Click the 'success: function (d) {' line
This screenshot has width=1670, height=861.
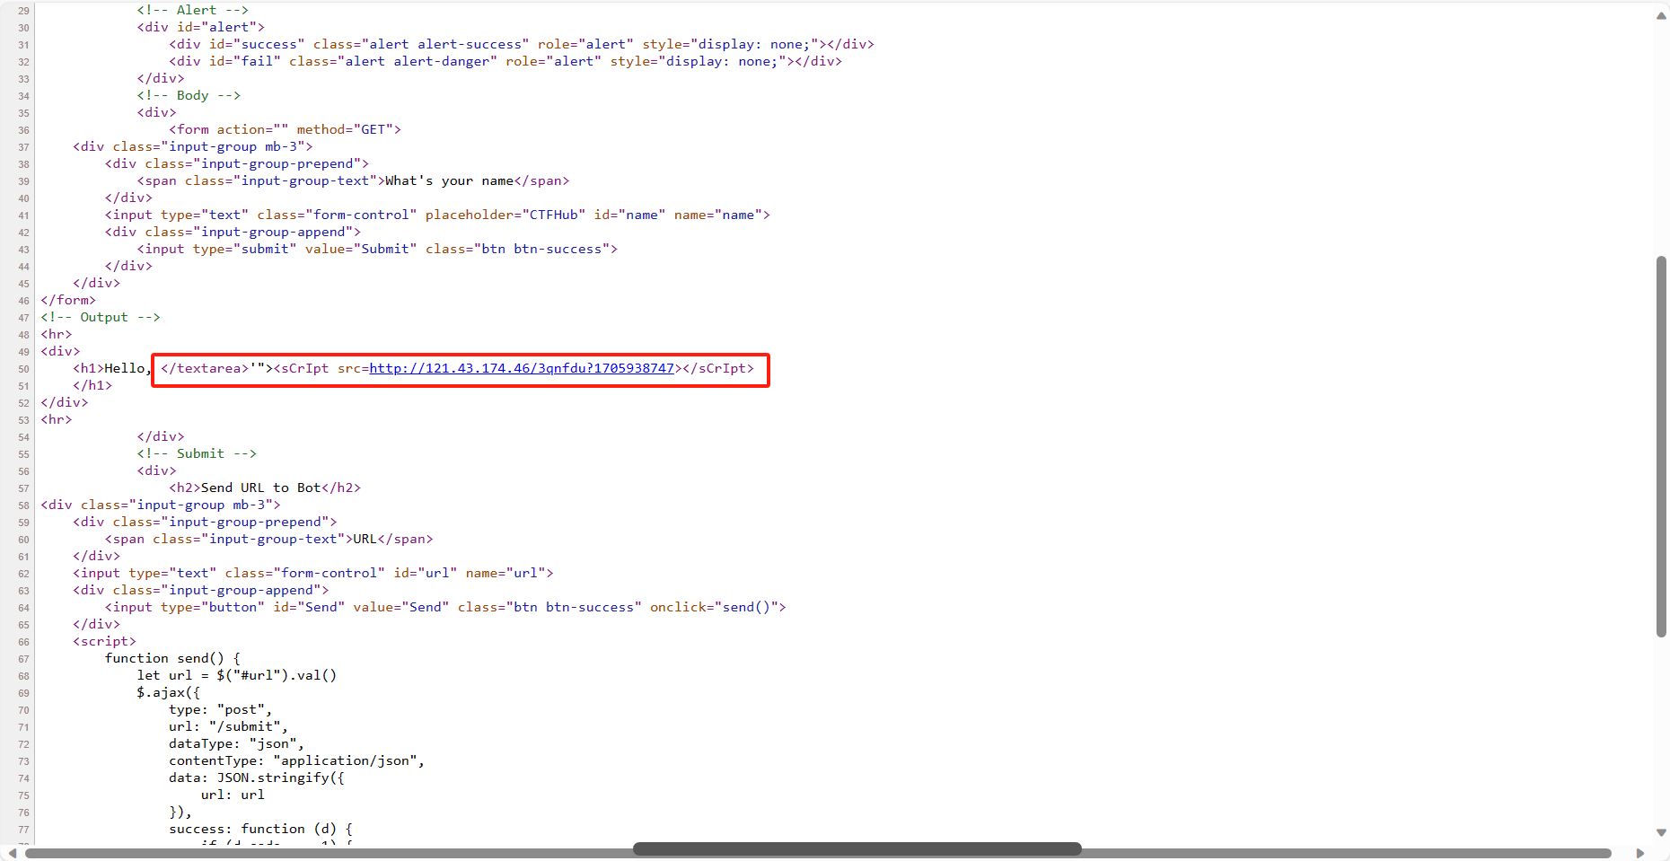(x=261, y=829)
